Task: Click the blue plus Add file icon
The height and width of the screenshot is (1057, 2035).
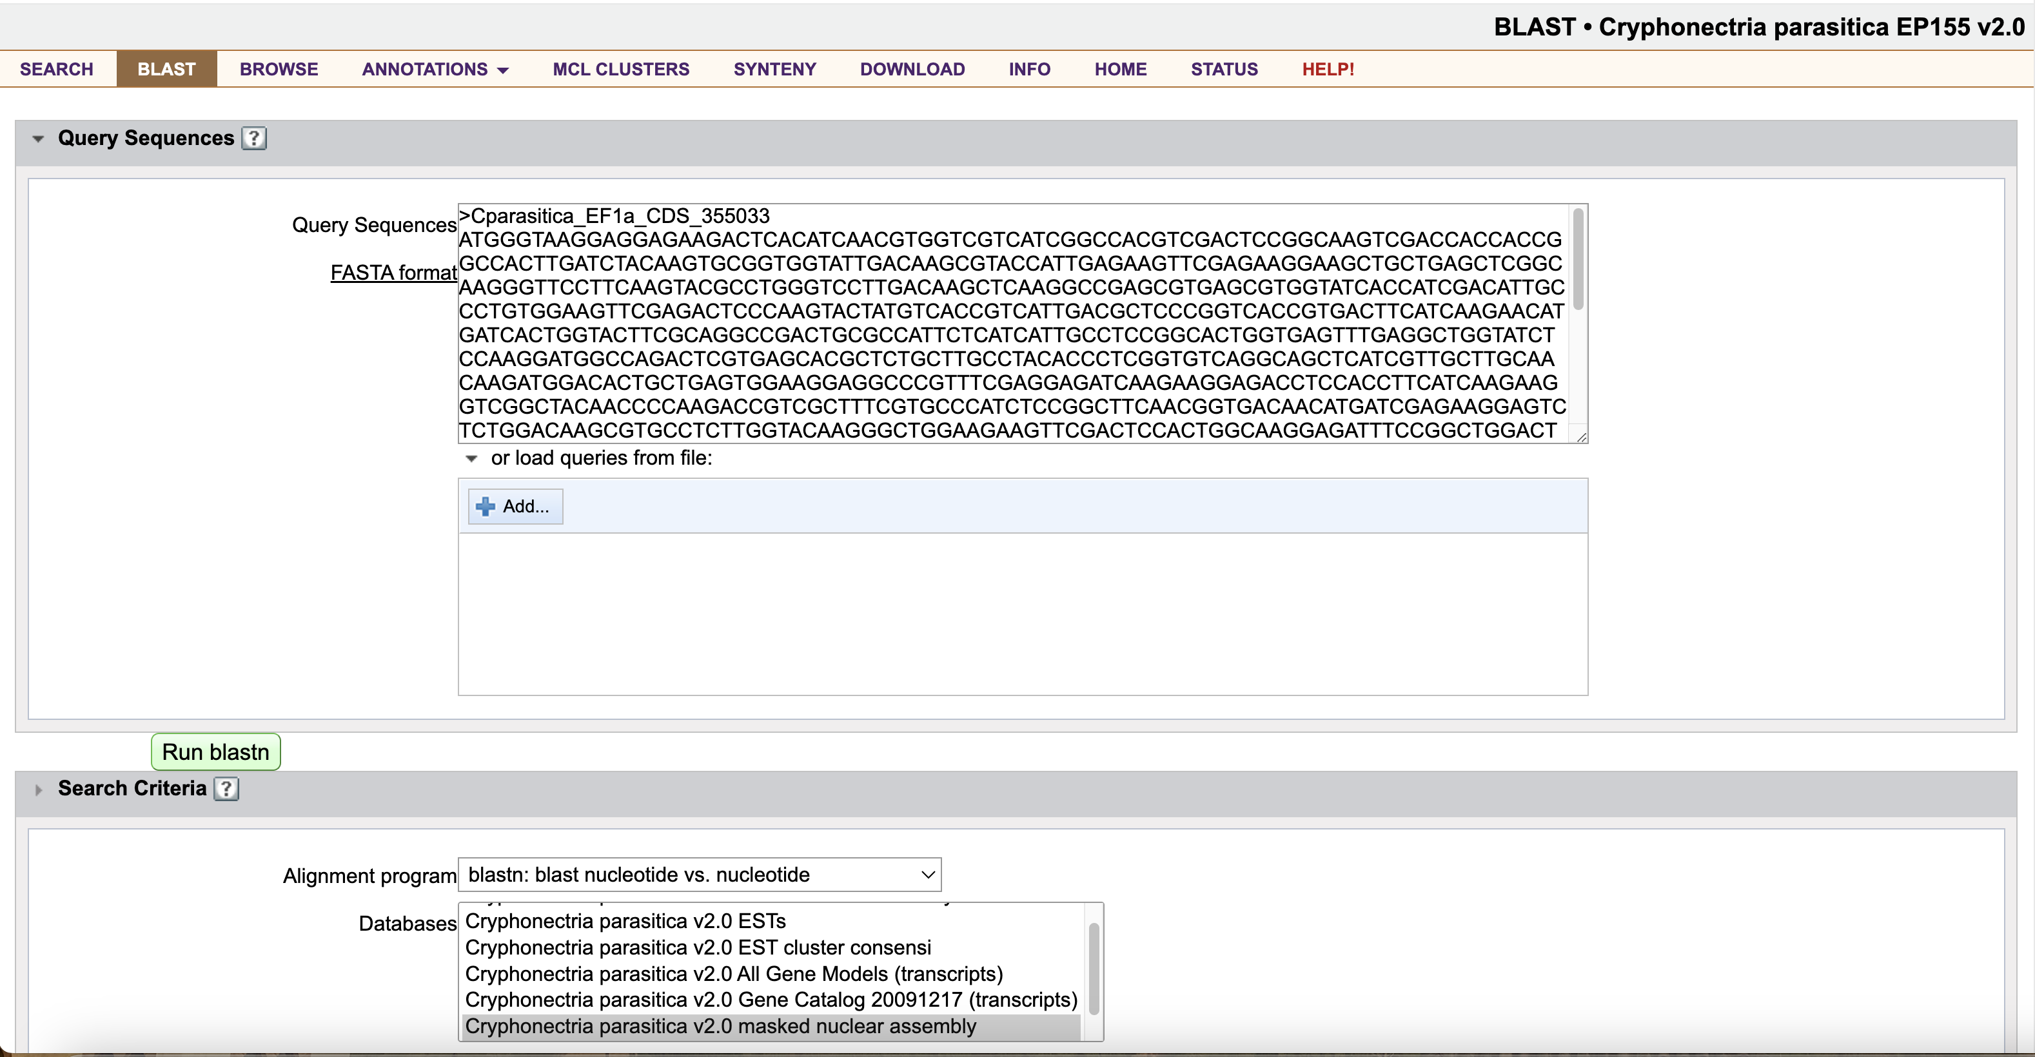Action: coord(485,506)
